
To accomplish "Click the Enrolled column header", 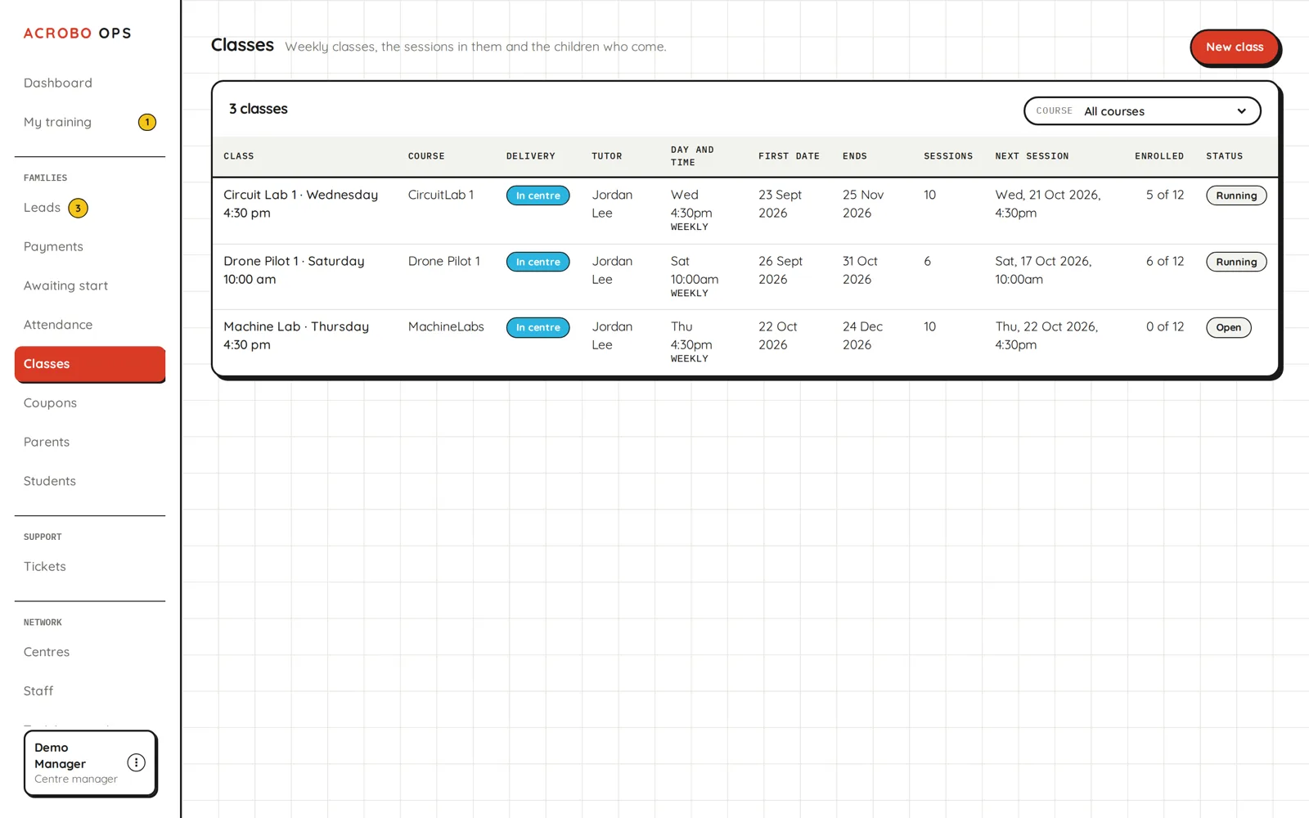I will coord(1159,156).
